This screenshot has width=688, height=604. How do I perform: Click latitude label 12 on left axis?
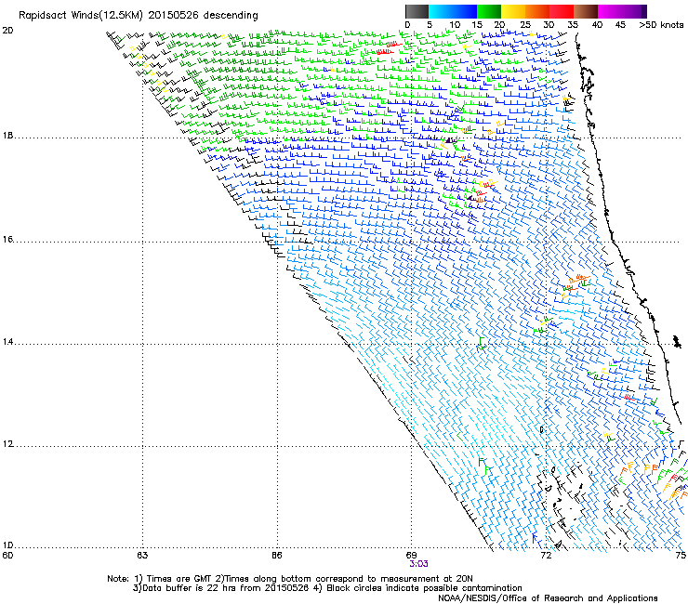click(x=7, y=444)
